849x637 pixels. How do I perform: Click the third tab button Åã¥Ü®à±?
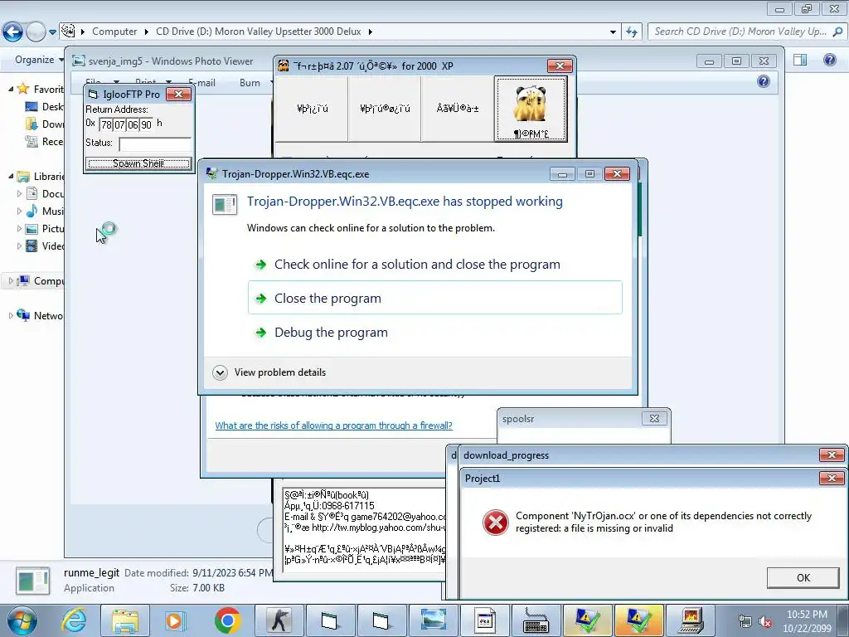[458, 109]
